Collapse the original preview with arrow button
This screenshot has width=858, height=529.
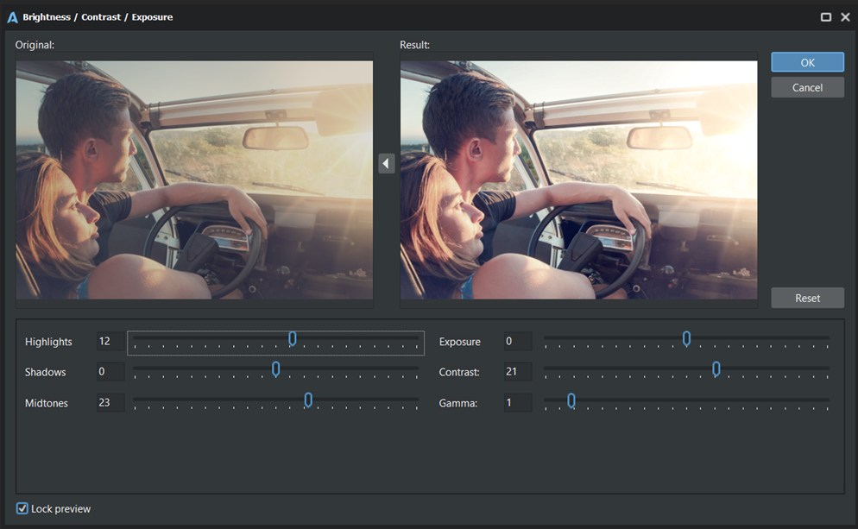[x=386, y=163]
